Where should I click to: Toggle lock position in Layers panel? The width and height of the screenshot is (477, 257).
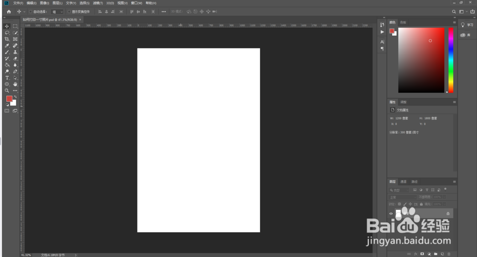[410, 204]
